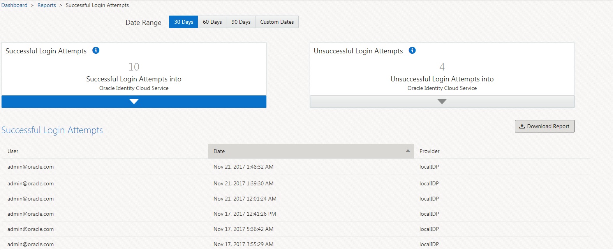Sort table by Provider column header
The height and width of the screenshot is (250, 613).
point(429,151)
